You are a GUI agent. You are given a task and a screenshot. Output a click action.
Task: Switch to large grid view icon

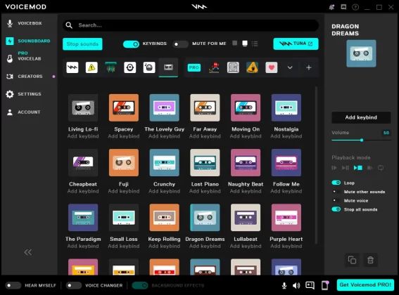245,44
